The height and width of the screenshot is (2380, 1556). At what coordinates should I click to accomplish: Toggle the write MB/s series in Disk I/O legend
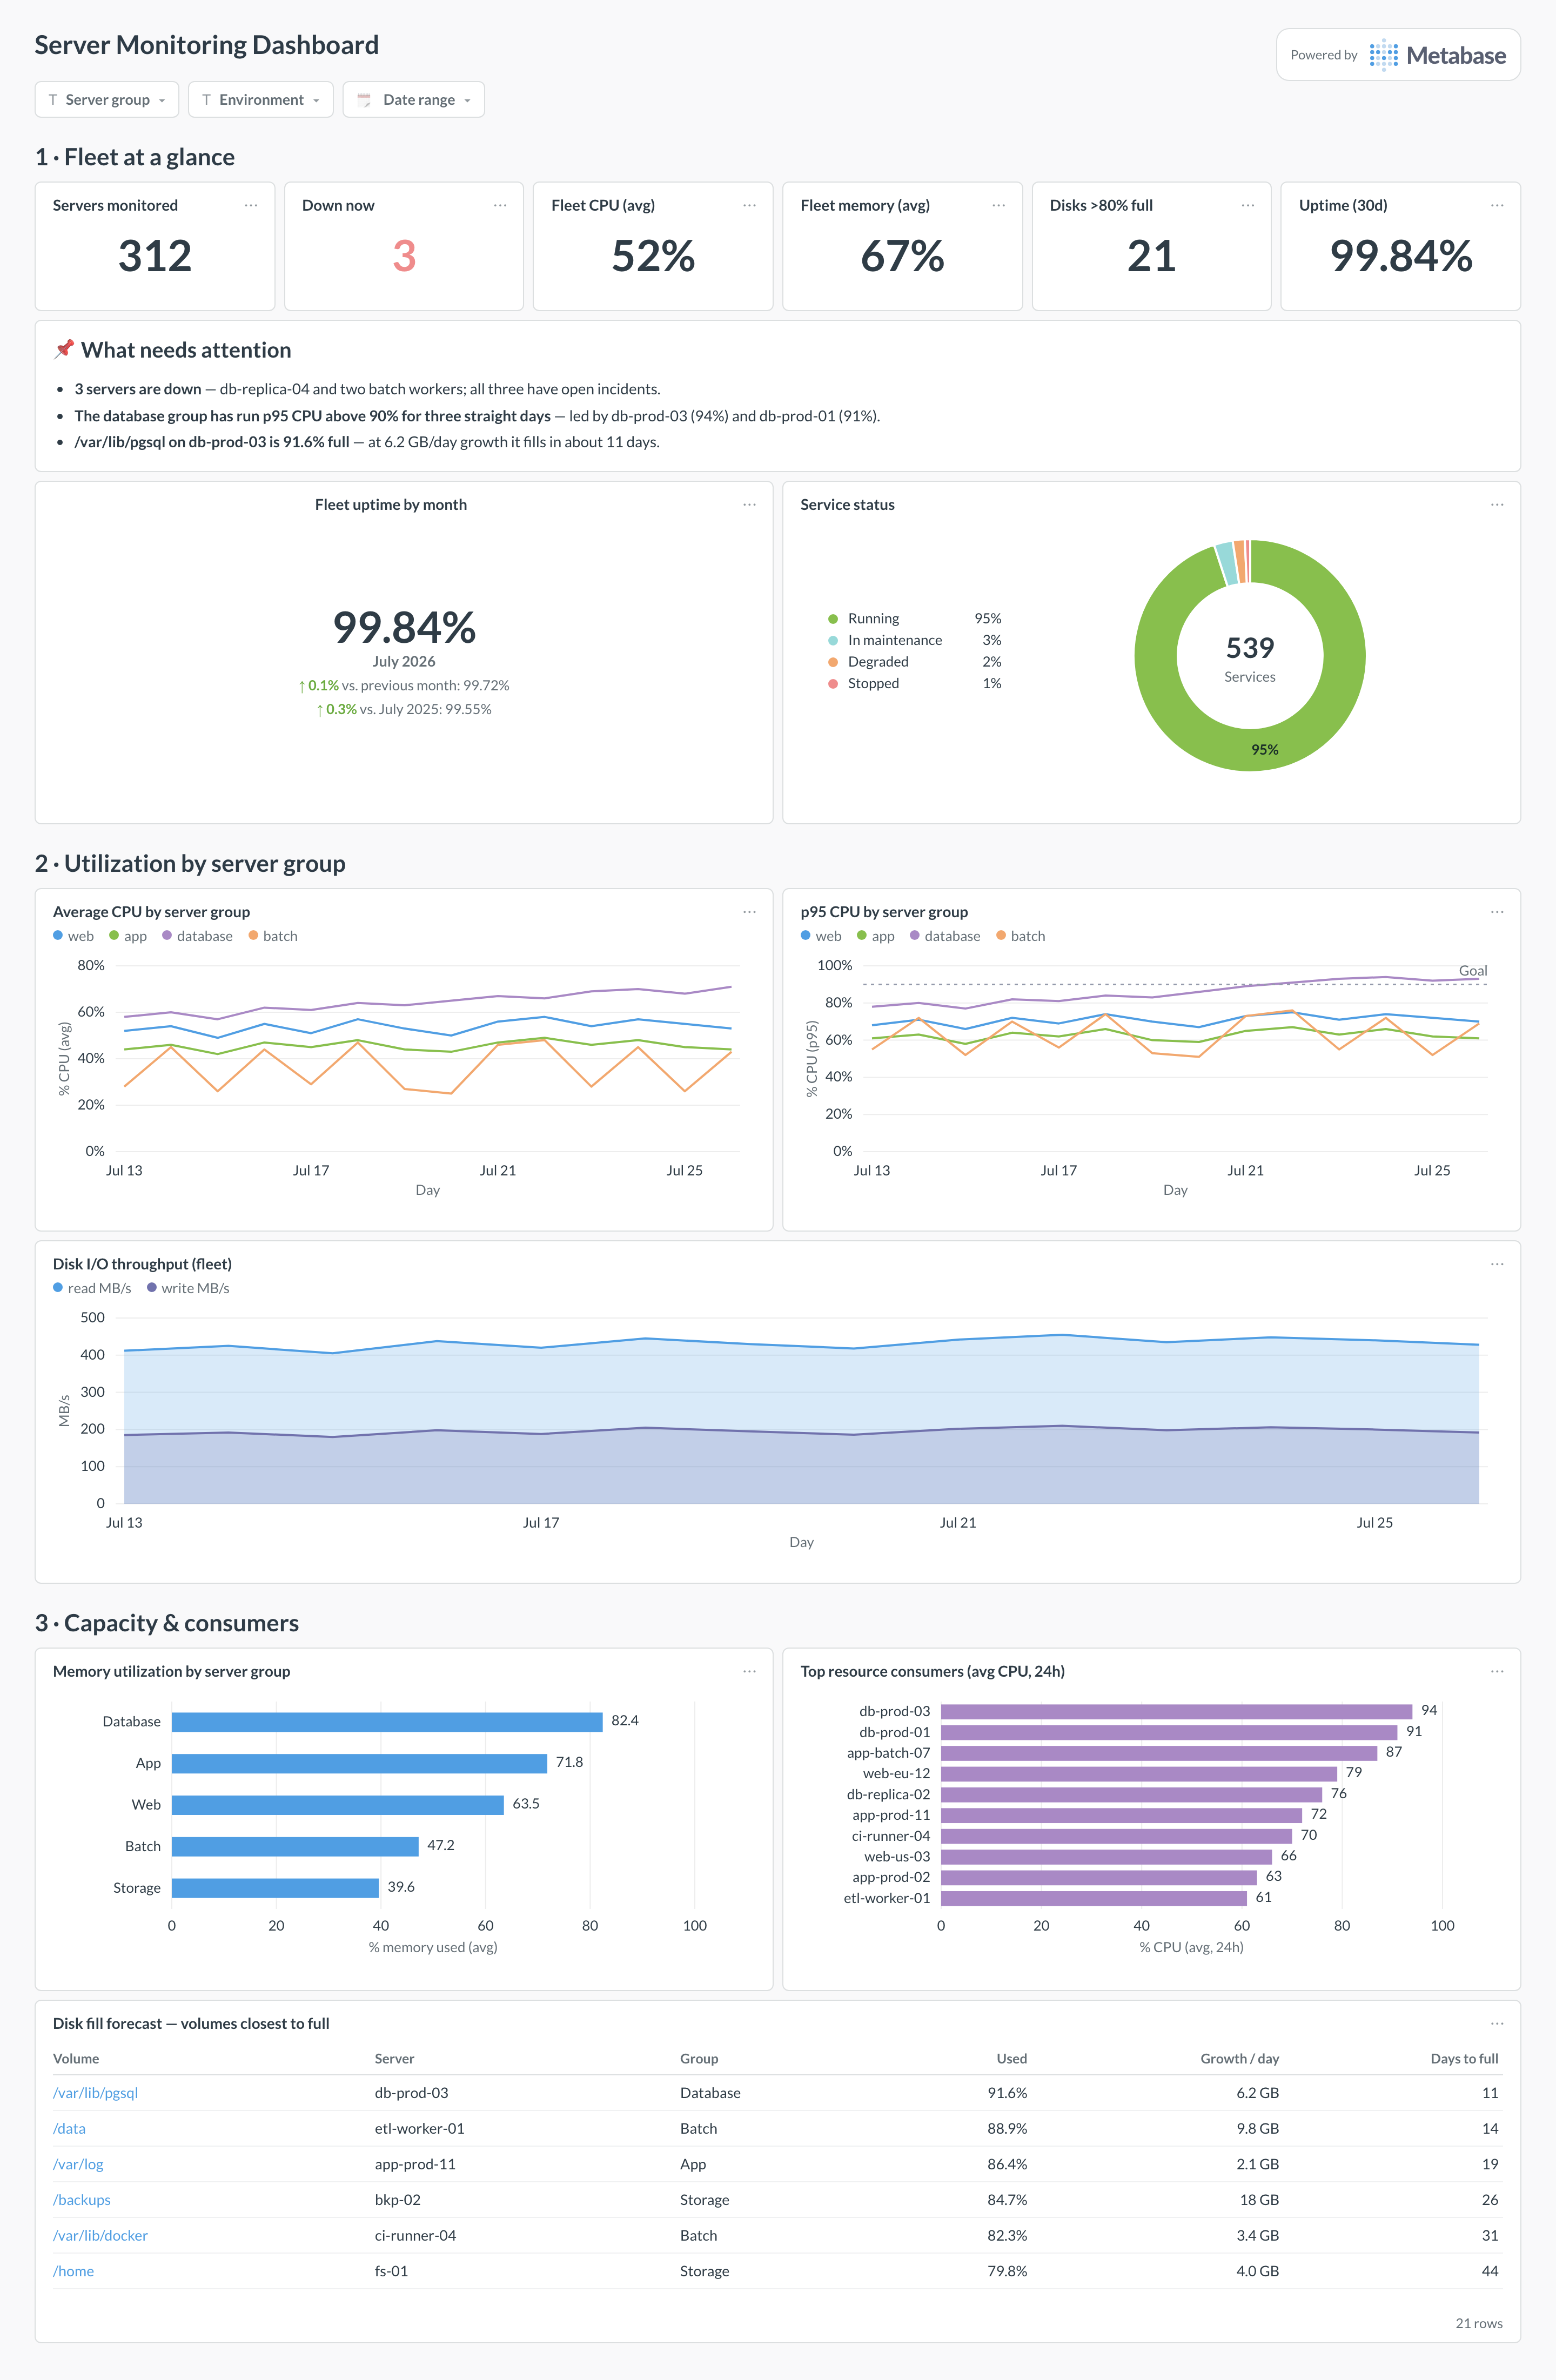pyautogui.click(x=188, y=1288)
